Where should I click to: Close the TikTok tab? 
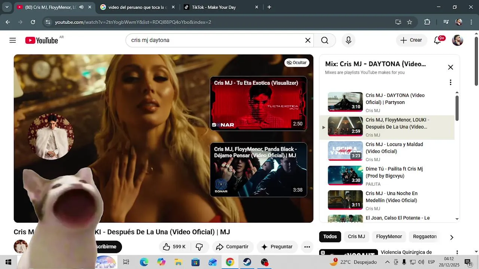[256, 7]
